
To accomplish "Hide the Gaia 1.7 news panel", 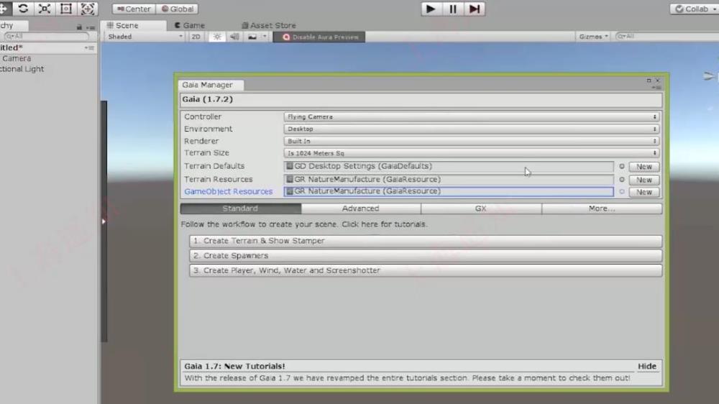I will click(x=646, y=366).
